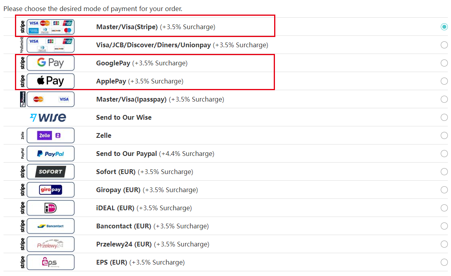Click the Stripe card brands icon
The height and width of the screenshot is (276, 451).
tap(50, 27)
